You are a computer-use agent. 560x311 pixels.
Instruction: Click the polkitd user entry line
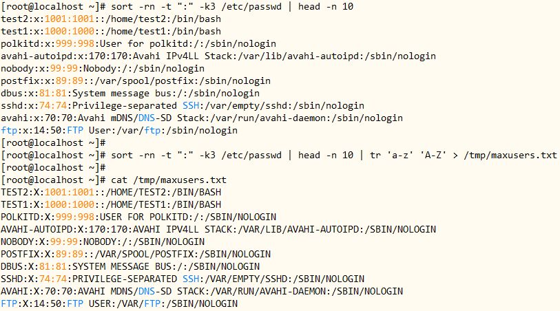[138, 44]
